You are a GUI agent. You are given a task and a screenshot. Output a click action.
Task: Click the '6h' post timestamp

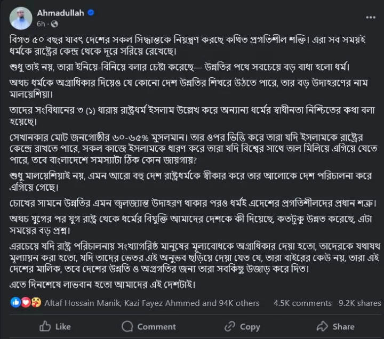(x=41, y=25)
